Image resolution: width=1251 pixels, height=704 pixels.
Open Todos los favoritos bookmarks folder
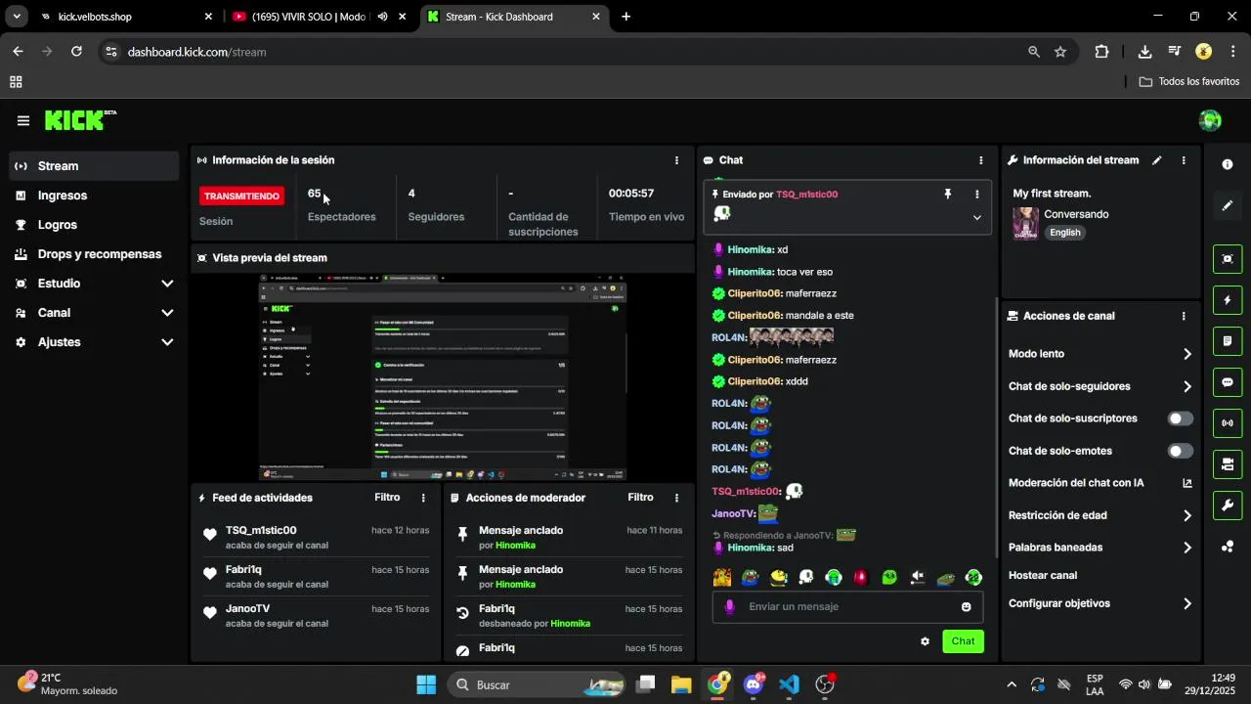[x=1189, y=81]
